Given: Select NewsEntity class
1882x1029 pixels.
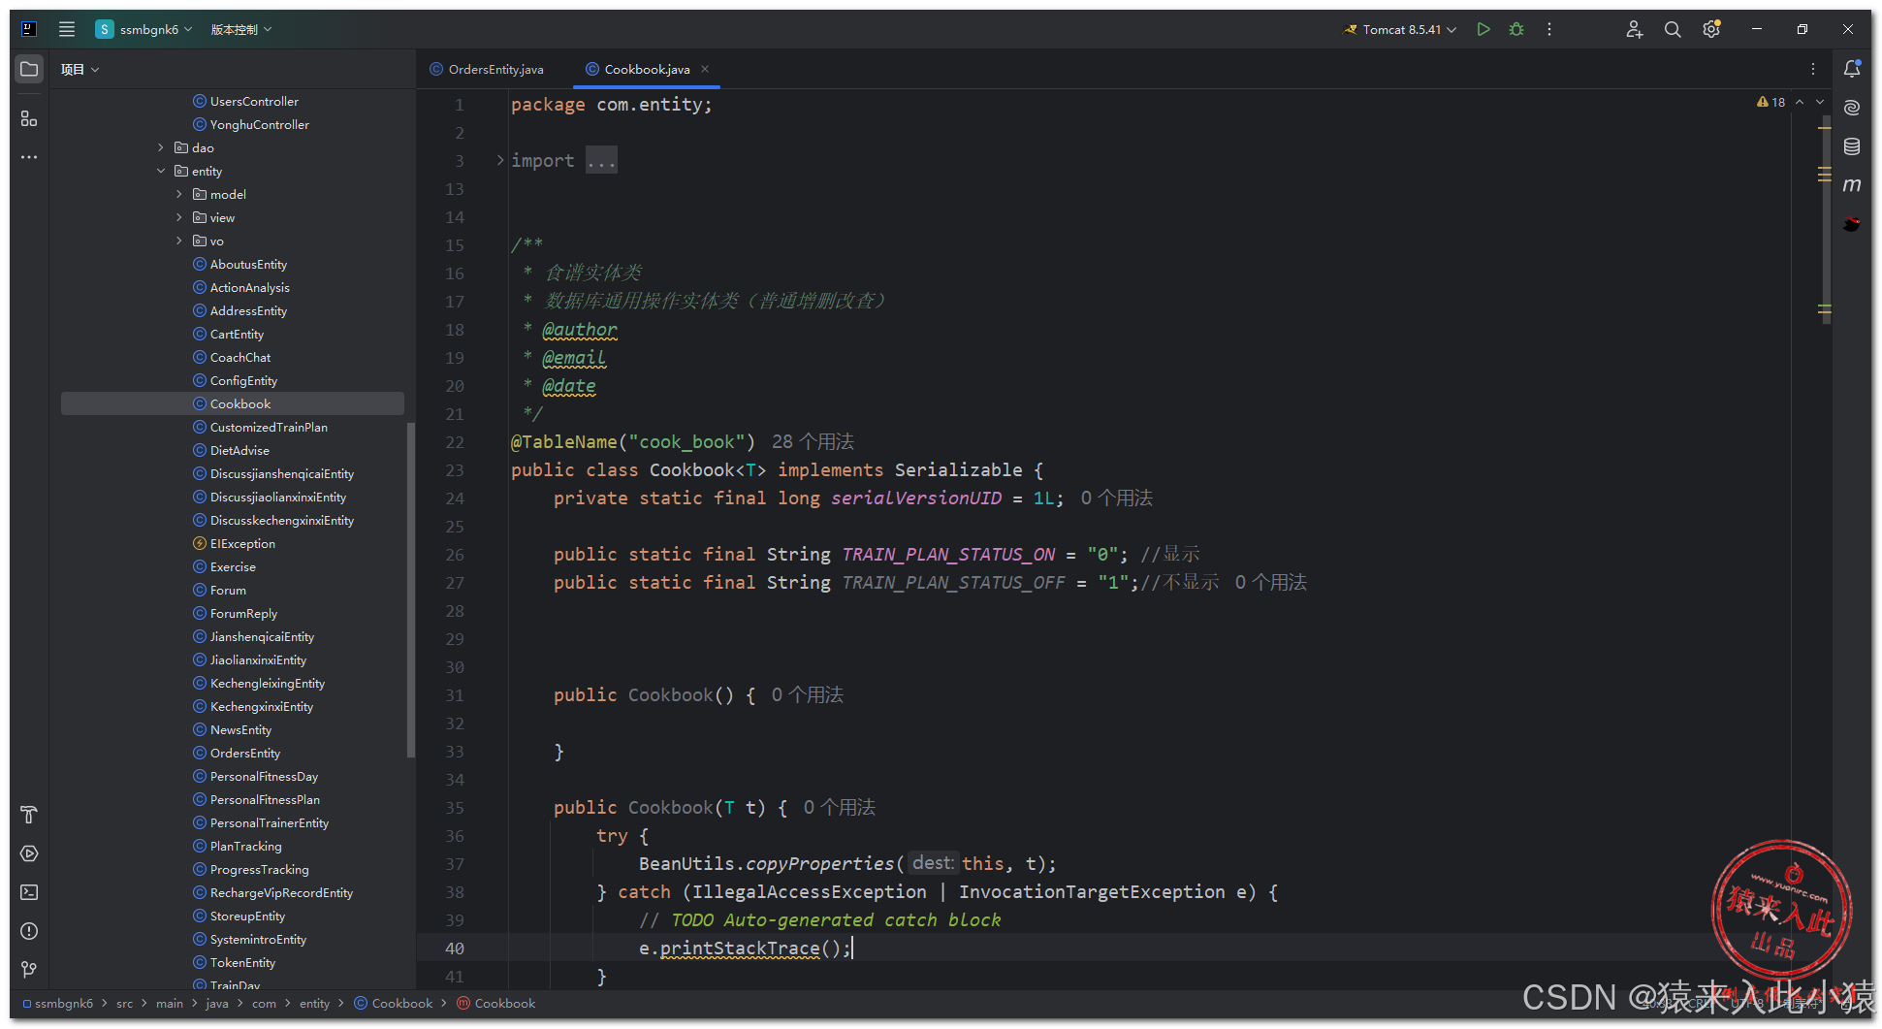Looking at the screenshot, I should [240, 729].
